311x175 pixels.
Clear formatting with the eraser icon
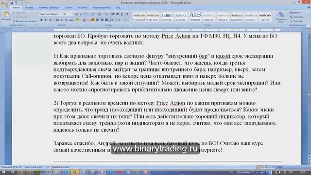point(86,14)
